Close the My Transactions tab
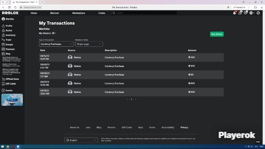Viewport: 265px width, 149px height. 36,2
